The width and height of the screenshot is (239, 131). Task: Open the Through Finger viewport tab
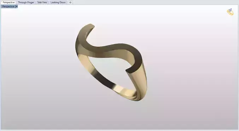[x=26, y=2]
